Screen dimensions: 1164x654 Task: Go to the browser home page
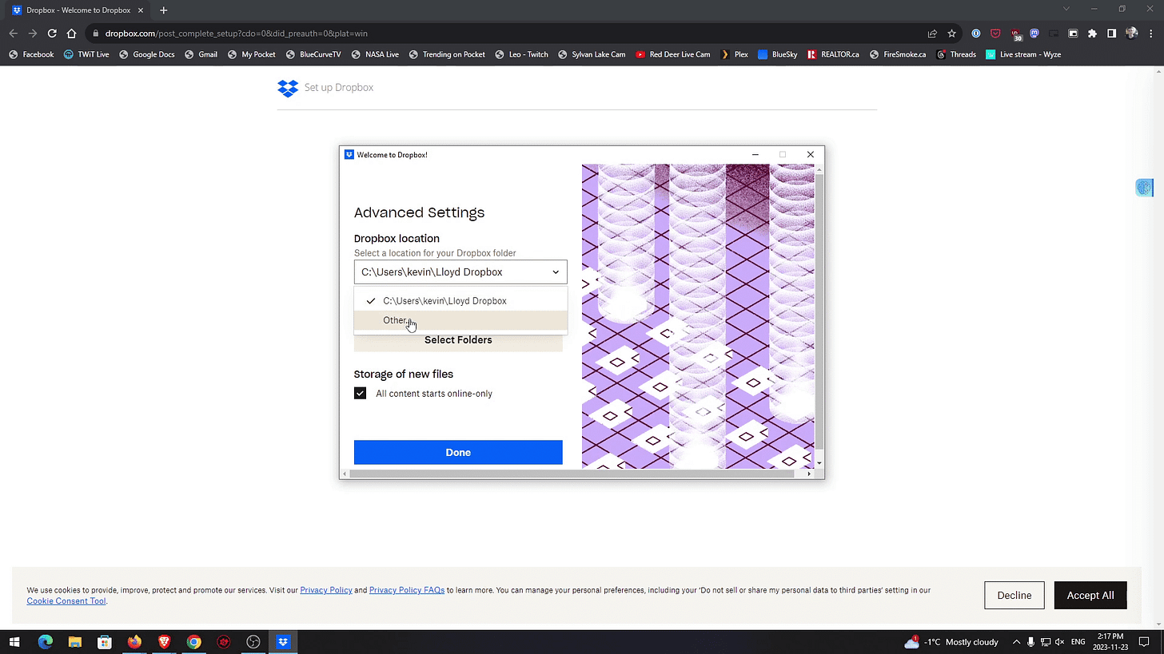point(72,34)
